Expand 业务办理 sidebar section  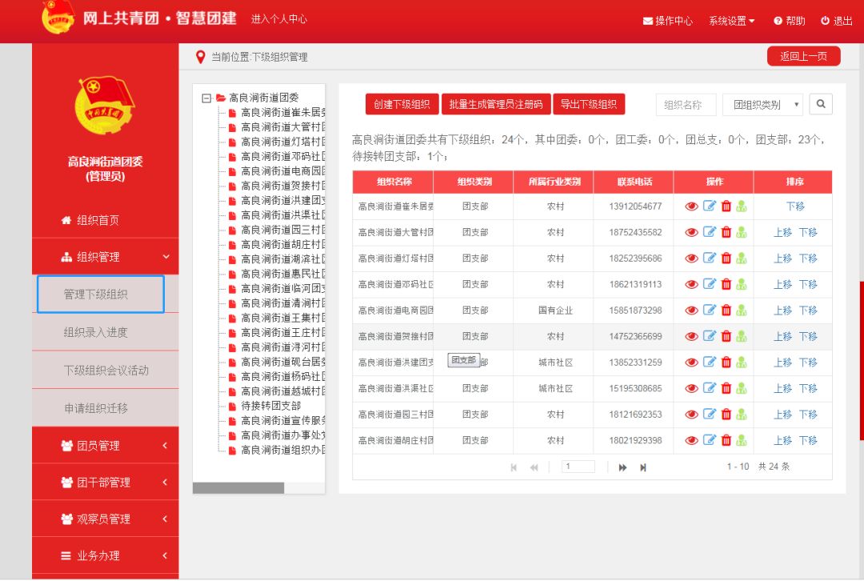106,555
